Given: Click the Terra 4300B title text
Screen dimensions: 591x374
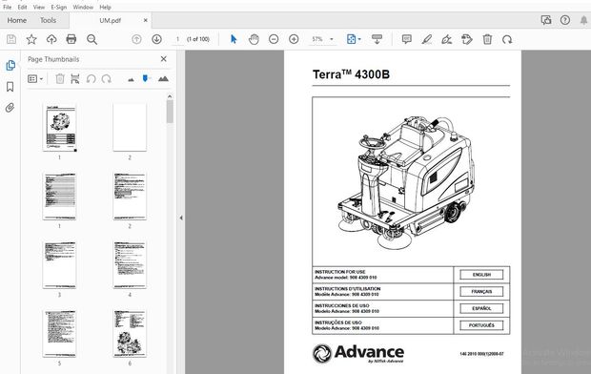Looking at the screenshot, I should click(x=351, y=74).
